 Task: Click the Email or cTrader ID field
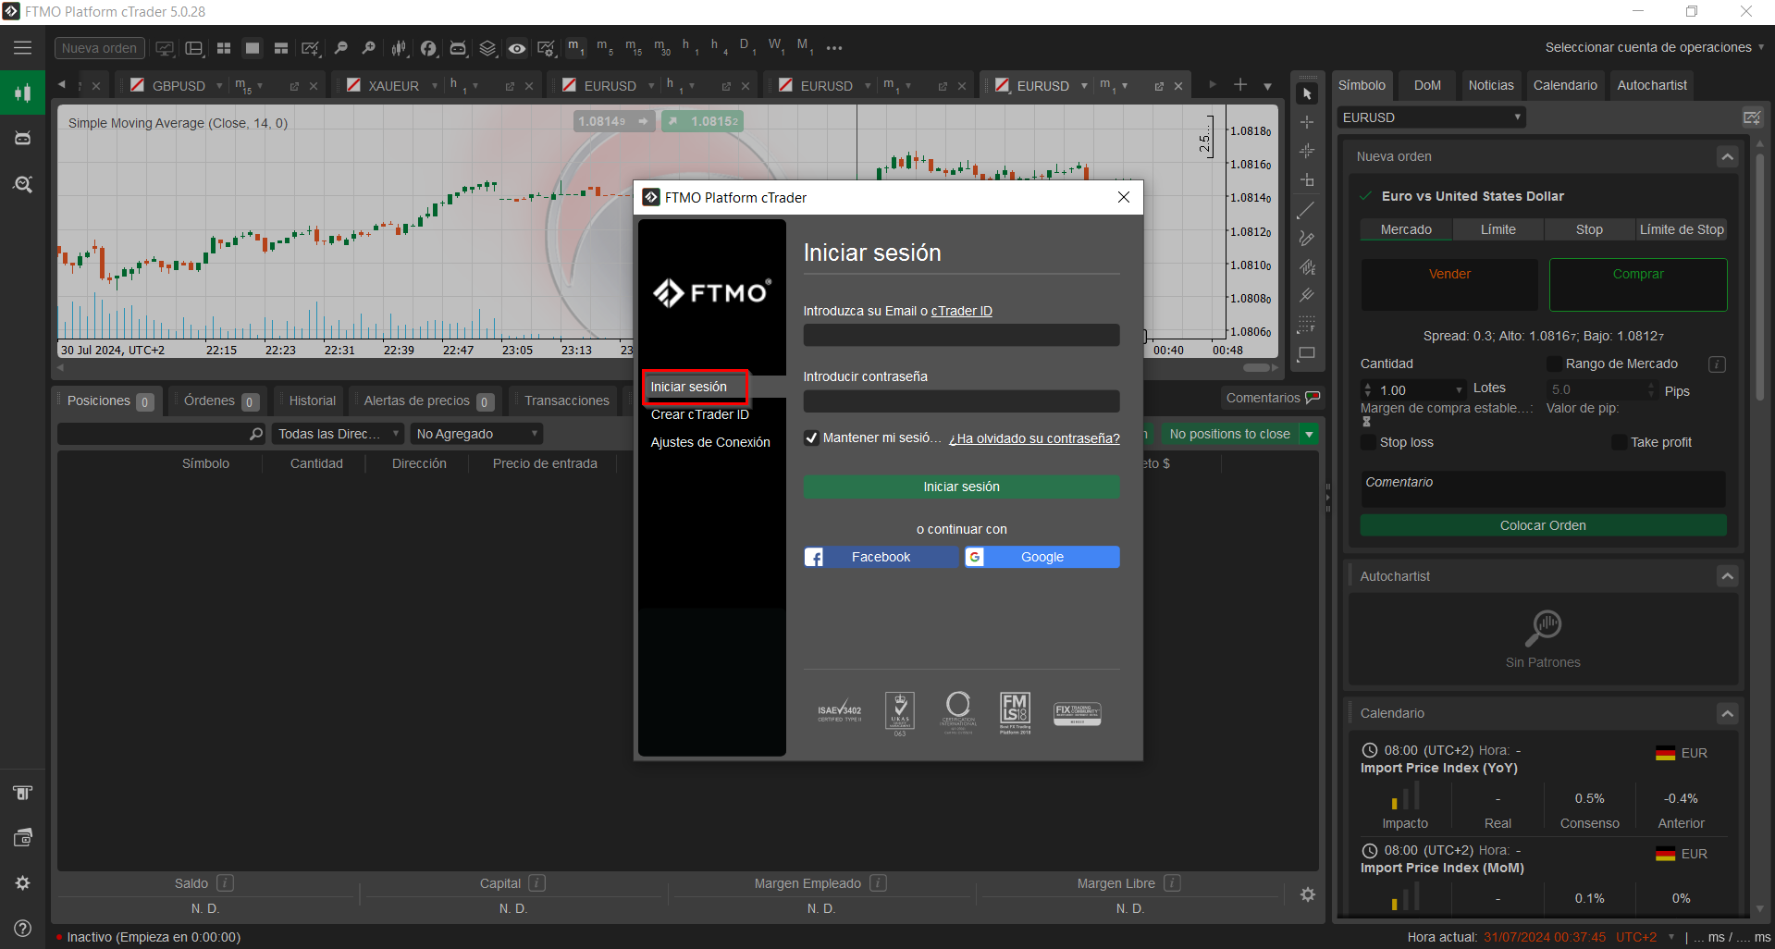pos(961,335)
